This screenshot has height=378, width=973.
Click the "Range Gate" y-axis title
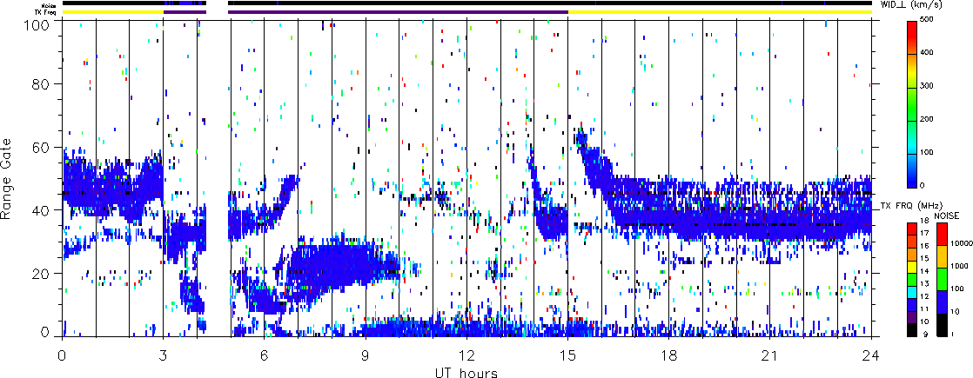8,177
